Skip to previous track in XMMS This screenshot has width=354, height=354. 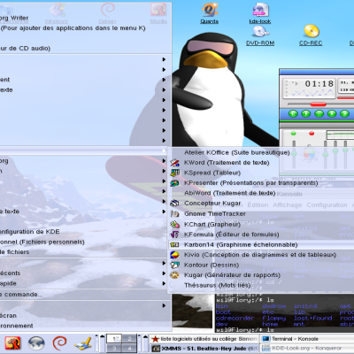[293, 113]
